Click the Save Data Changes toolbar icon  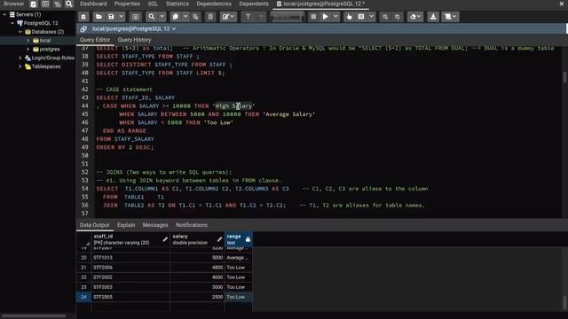click(136, 17)
